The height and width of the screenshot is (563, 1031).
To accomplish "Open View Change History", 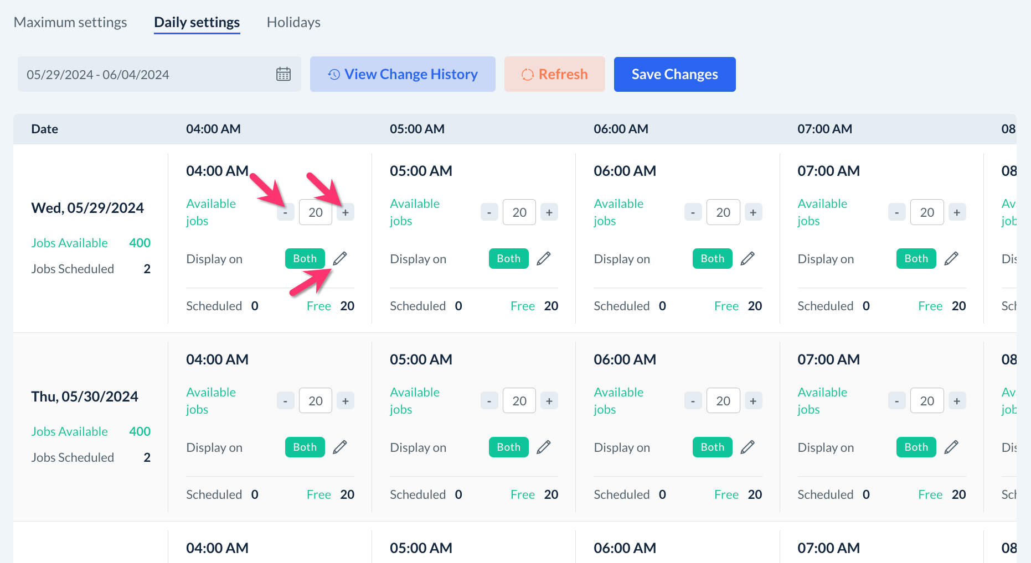I will [403, 74].
